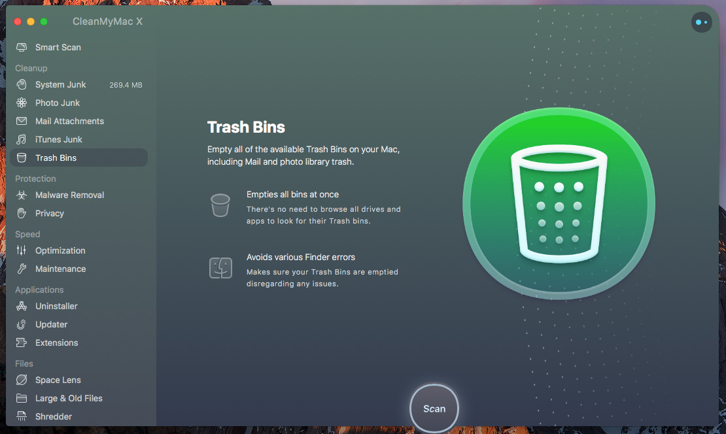The height and width of the screenshot is (434, 726).
Task: Click the Photo Junk flower icon
Action: coord(22,103)
